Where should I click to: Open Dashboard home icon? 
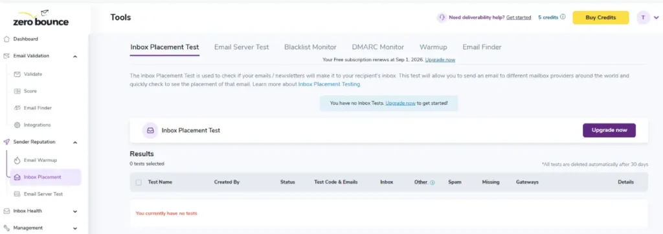click(6, 39)
